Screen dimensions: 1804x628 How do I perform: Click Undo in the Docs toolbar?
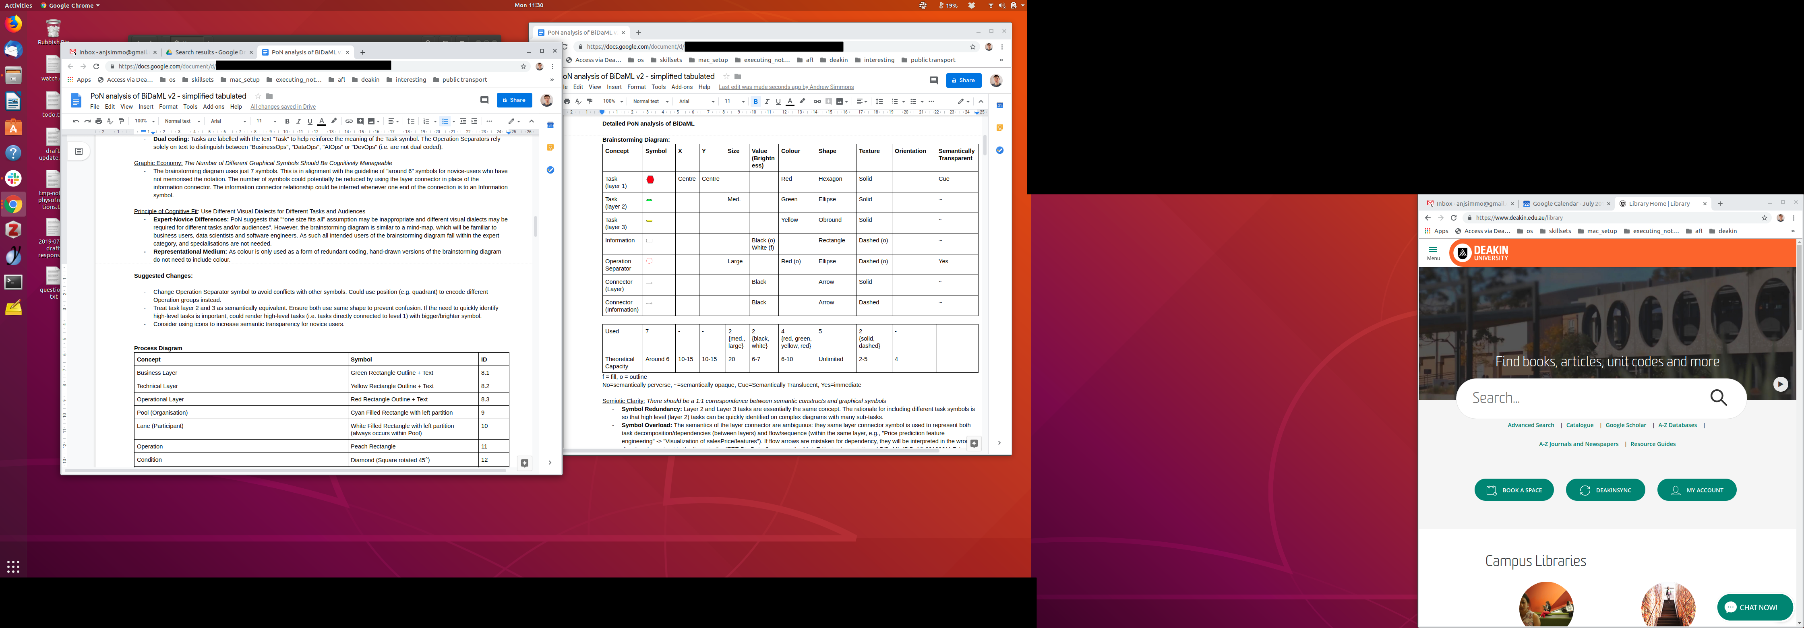click(76, 121)
